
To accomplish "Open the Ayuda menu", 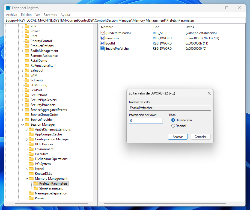I will pos(65,15).
